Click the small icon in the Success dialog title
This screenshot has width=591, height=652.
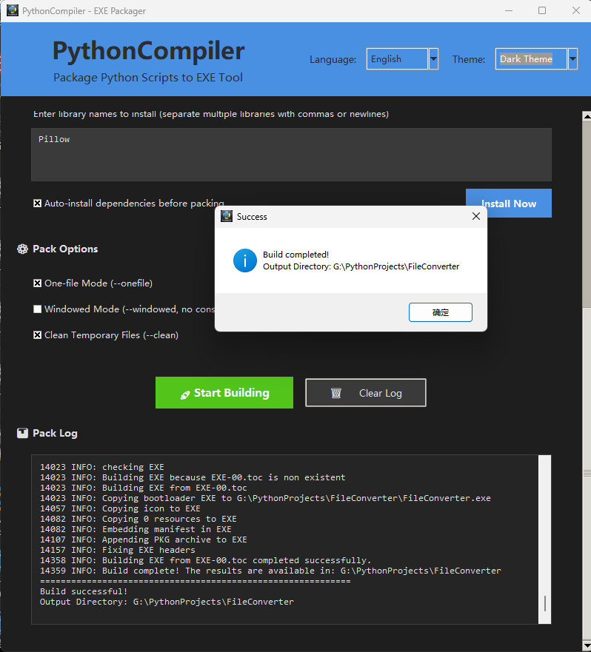pyautogui.click(x=227, y=216)
